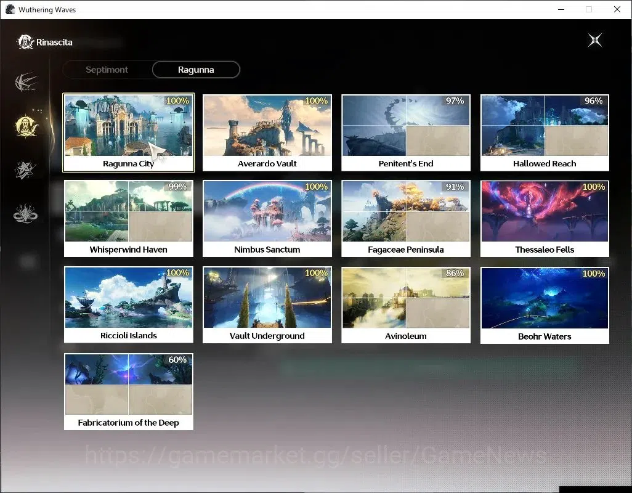This screenshot has width=632, height=493.
Task: Open the Averardo Vault area card
Action: click(267, 132)
